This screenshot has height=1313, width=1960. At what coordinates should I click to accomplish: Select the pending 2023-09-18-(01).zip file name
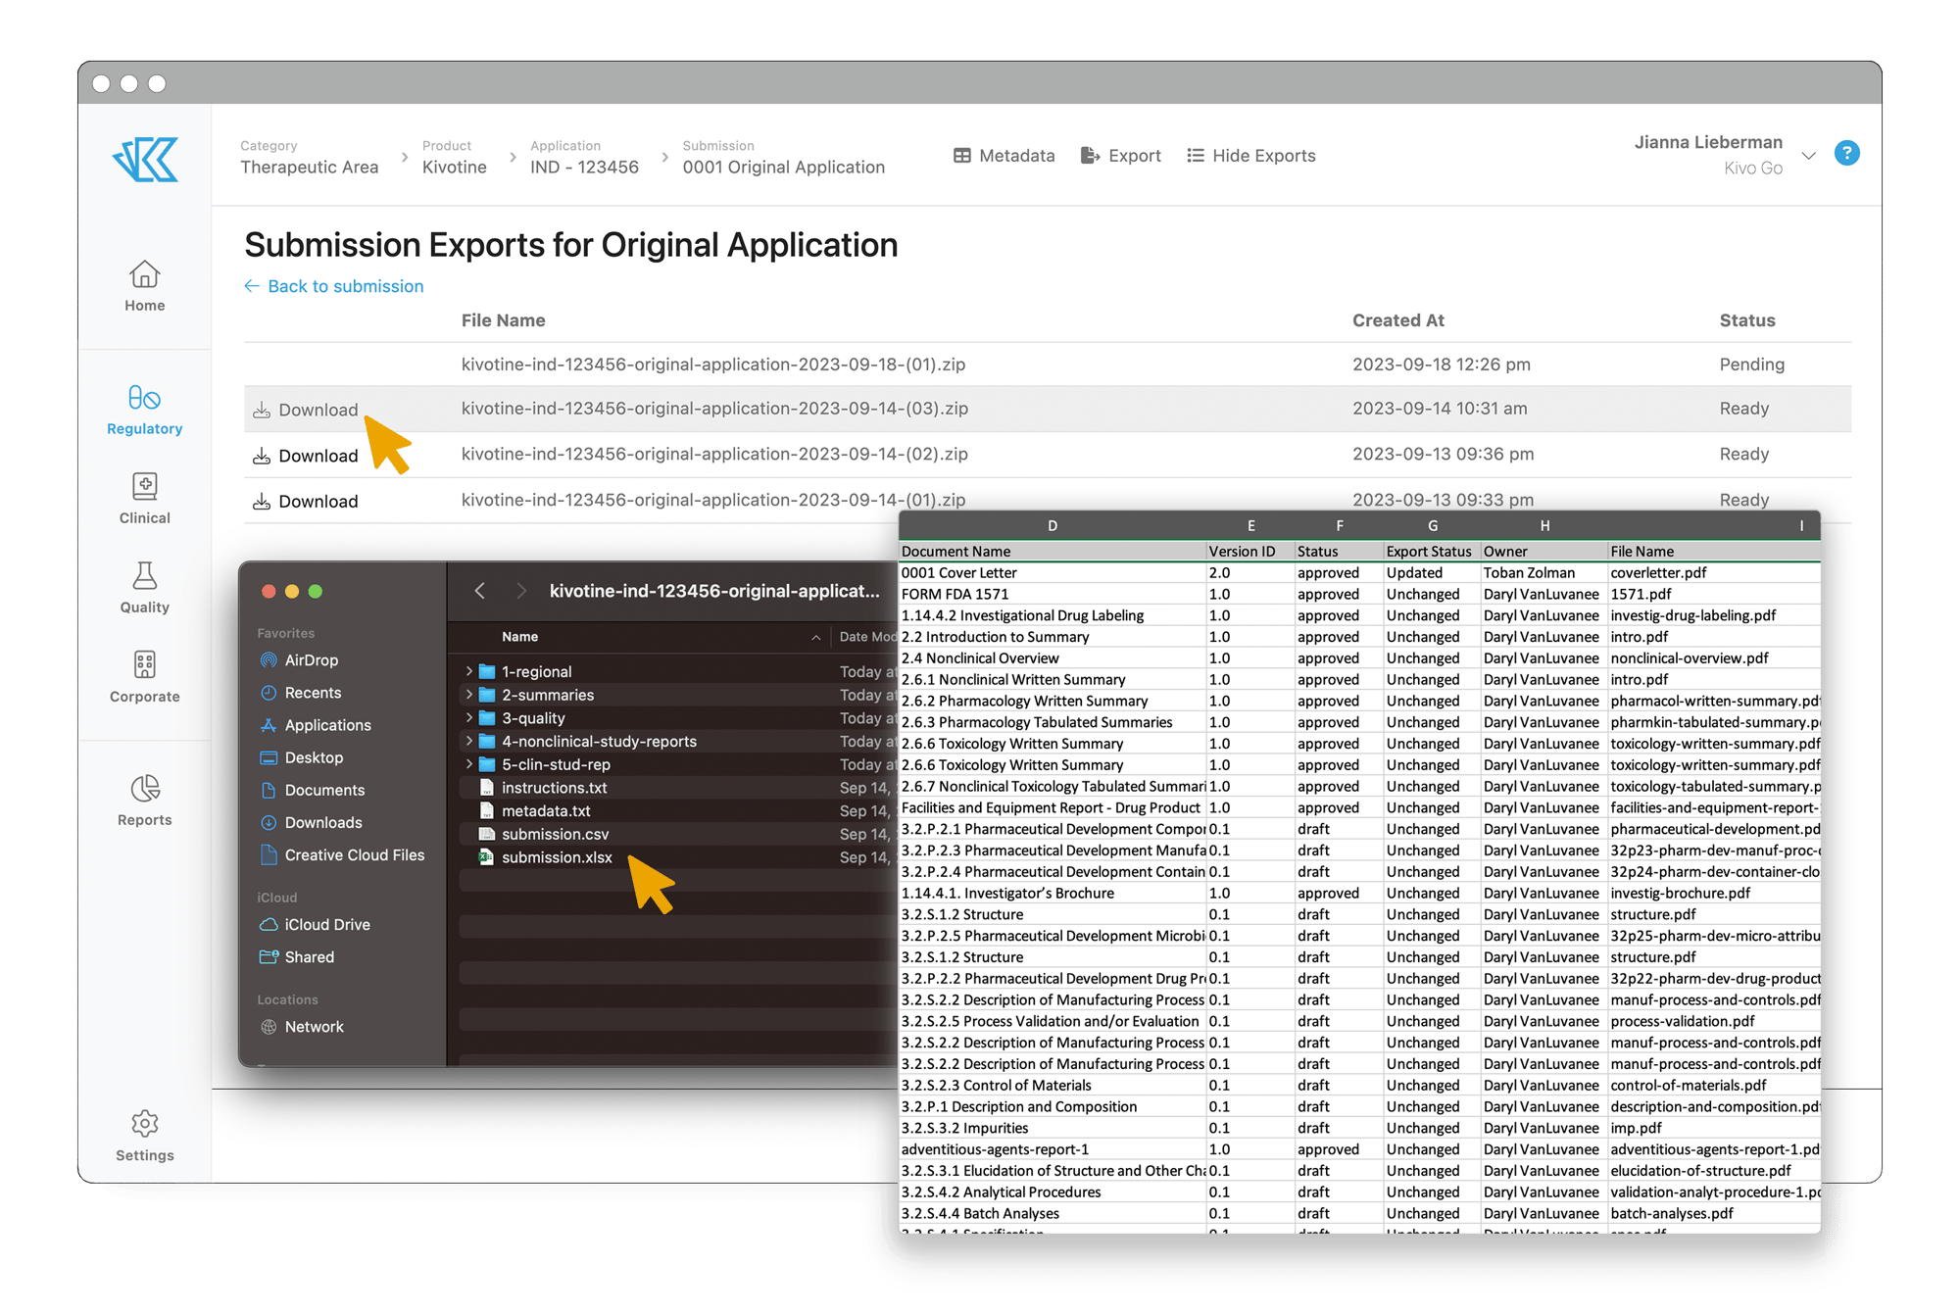tap(713, 365)
